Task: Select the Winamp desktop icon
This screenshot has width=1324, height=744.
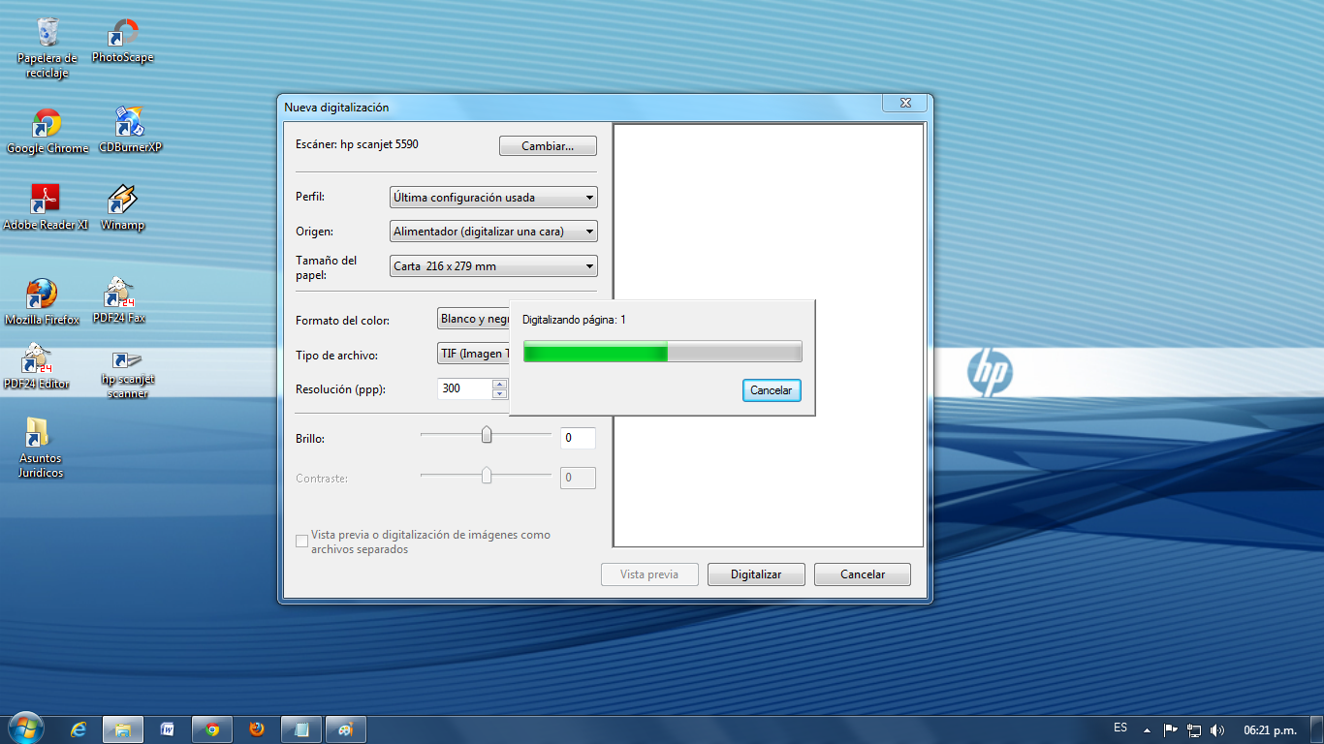Action: point(122,207)
